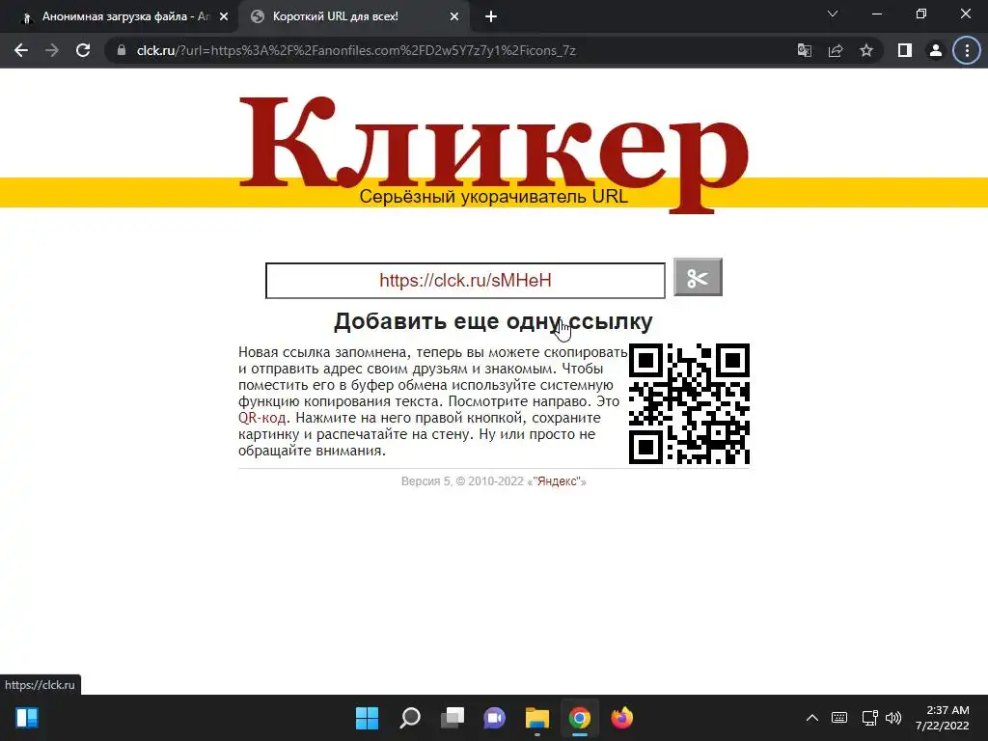Viewport: 988px width, 741px height.
Task: Click the "Новая ссылка запомнена" paragraph text
Action: 432,401
